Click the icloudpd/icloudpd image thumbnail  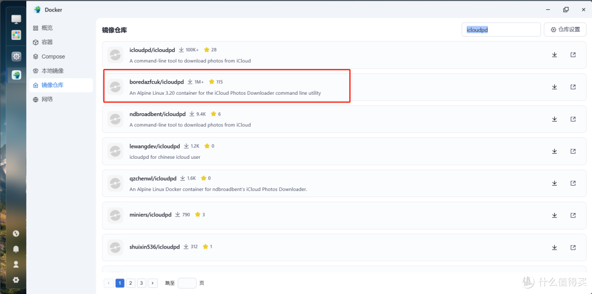click(115, 55)
